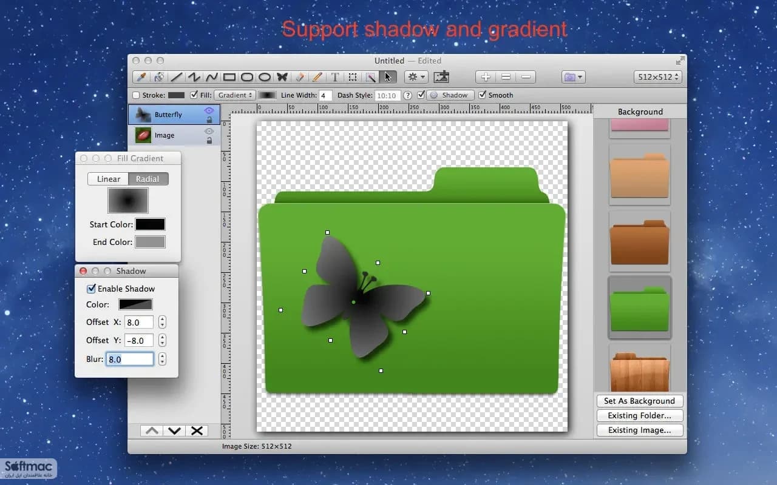This screenshot has height=485, width=777.
Task: Open the shadow Color swatch
Action: (x=135, y=304)
